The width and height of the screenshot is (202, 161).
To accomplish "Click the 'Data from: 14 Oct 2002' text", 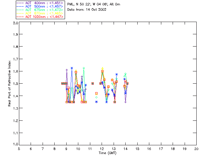I will 87,10.
